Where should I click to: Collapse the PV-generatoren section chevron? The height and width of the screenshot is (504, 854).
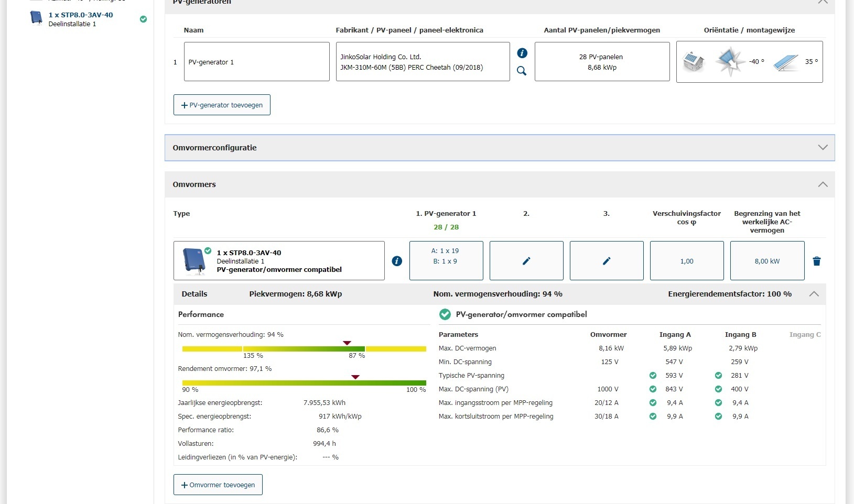click(823, 2)
